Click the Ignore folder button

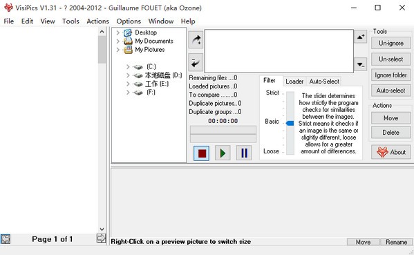pos(391,75)
